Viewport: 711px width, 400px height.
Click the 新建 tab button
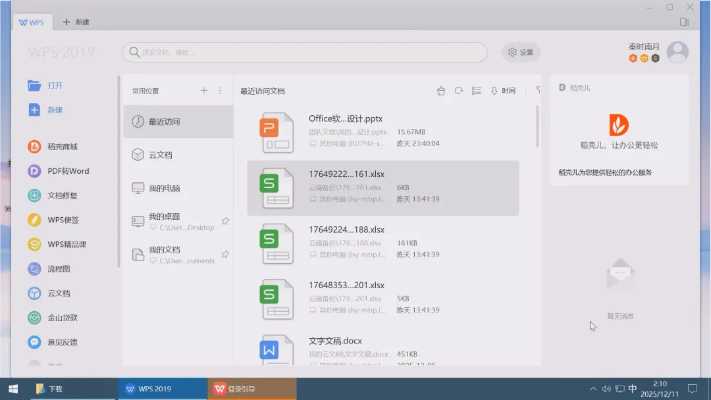click(x=76, y=22)
